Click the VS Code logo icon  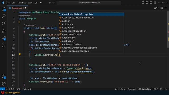click(3, 3)
